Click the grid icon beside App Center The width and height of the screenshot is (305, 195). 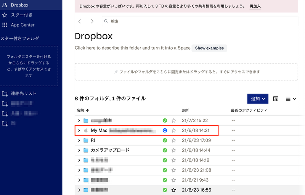[5, 25]
